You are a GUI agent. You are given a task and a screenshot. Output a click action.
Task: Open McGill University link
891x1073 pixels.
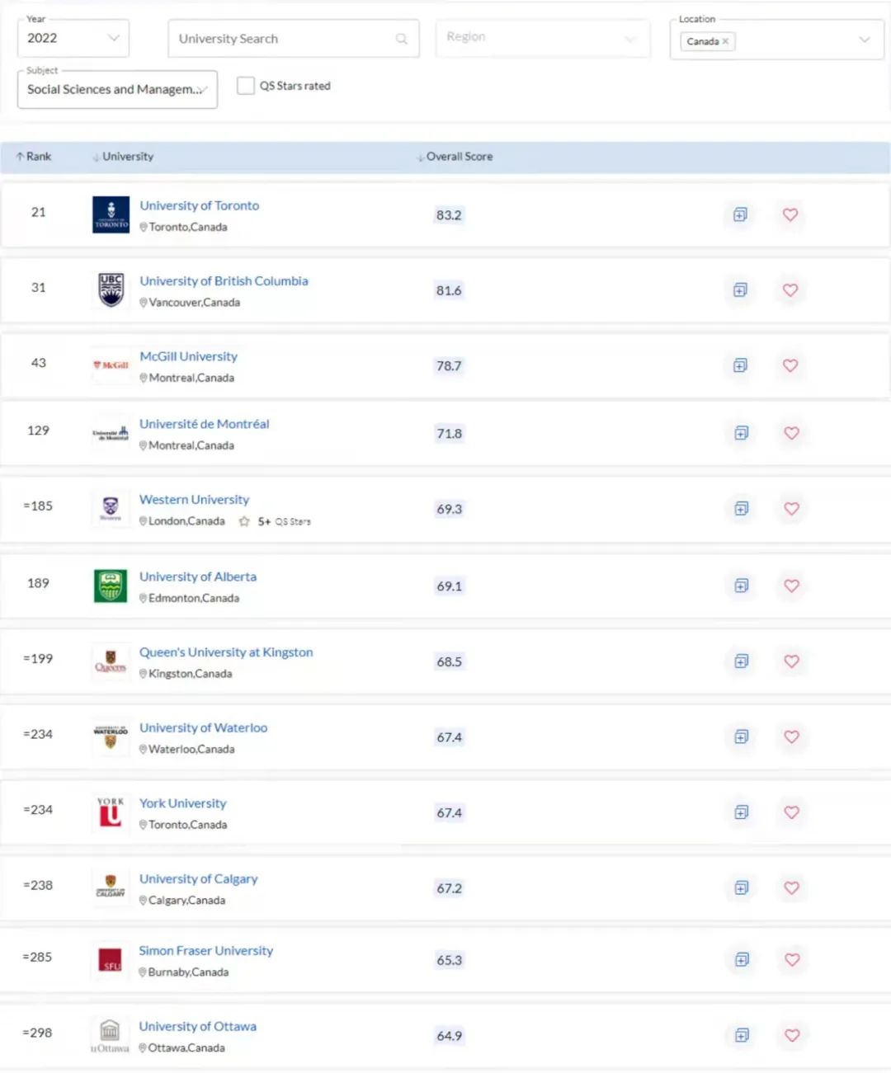[188, 356]
